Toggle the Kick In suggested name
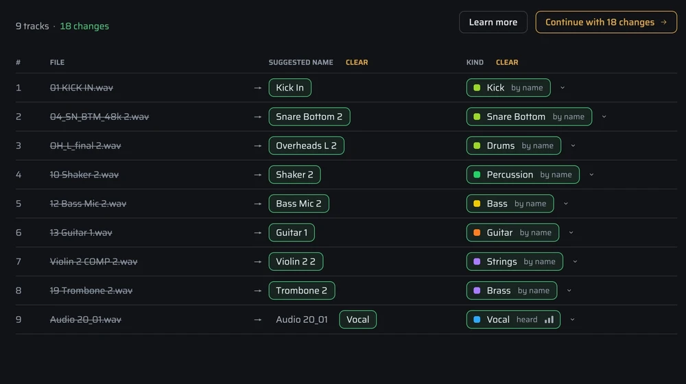Viewport: 686px width, 384px height. coord(289,88)
